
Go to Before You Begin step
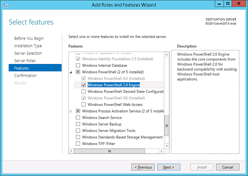pyautogui.click(x=29, y=38)
